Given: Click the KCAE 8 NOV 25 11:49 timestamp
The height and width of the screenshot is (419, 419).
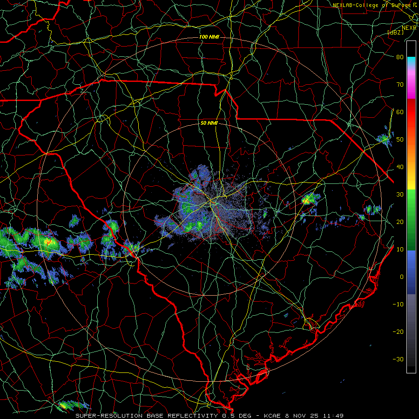Looking at the screenshot, I should [x=304, y=416].
